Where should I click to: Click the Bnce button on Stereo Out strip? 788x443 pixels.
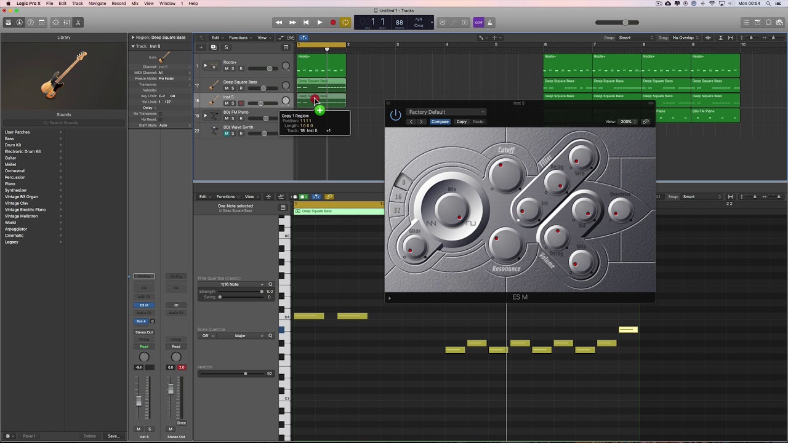(181, 423)
